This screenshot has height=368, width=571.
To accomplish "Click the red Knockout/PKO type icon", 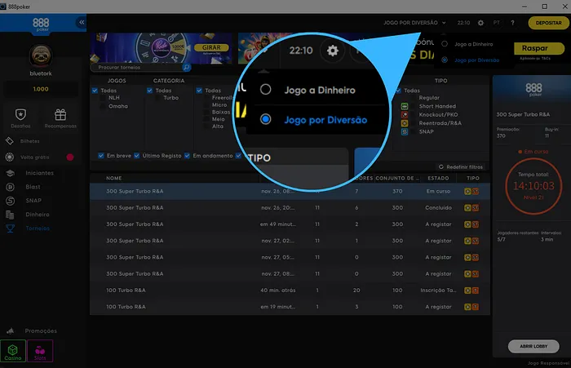I will 405,114.
